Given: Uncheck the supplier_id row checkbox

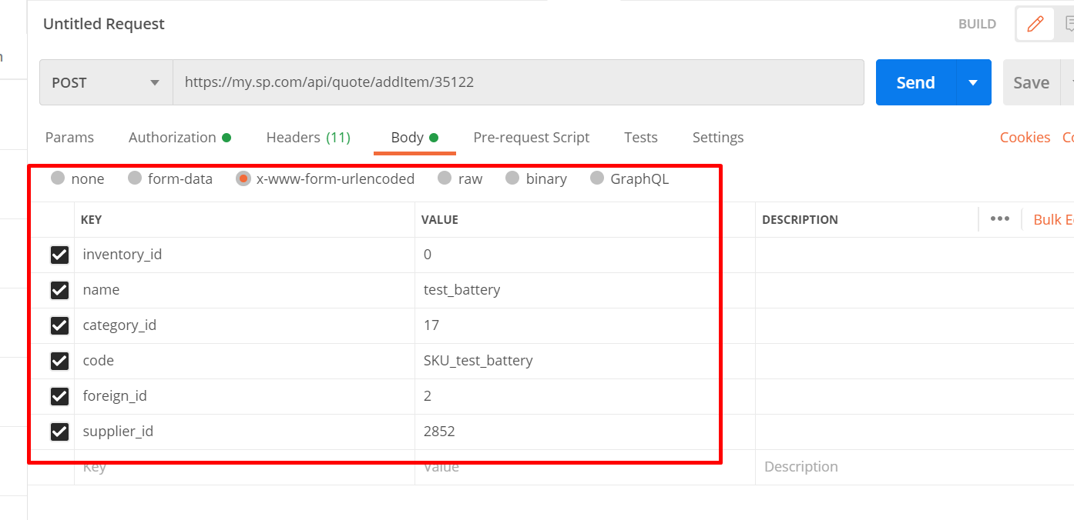Looking at the screenshot, I should [59, 432].
